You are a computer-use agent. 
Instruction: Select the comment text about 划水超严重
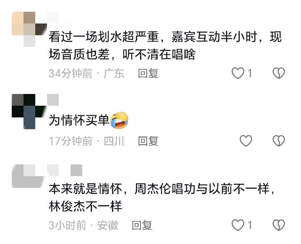pyautogui.click(x=165, y=46)
